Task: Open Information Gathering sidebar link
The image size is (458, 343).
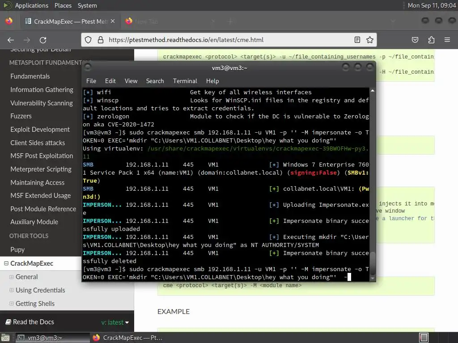Action: click(42, 90)
